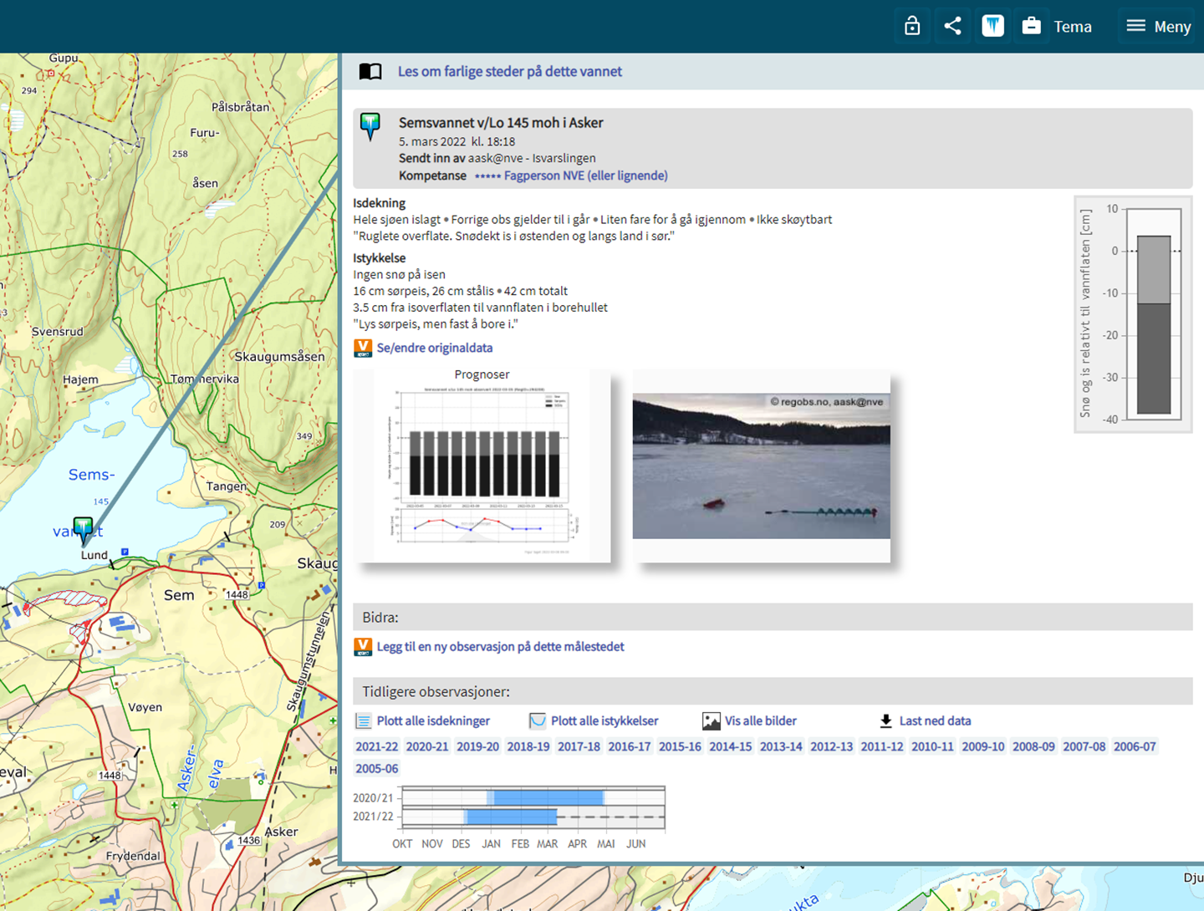1204x911 pixels.
Task: Open link about dangerous places on lake
Action: coord(509,72)
